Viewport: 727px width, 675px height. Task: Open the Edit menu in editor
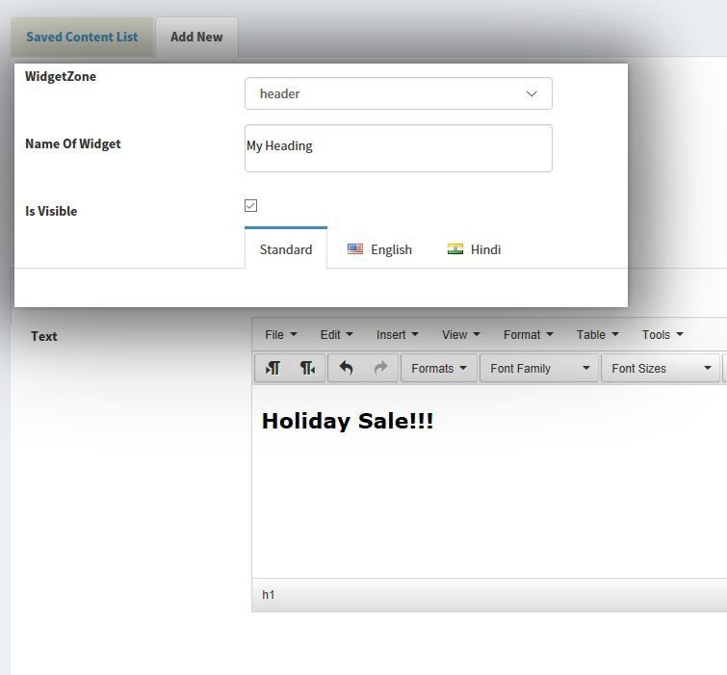point(336,335)
